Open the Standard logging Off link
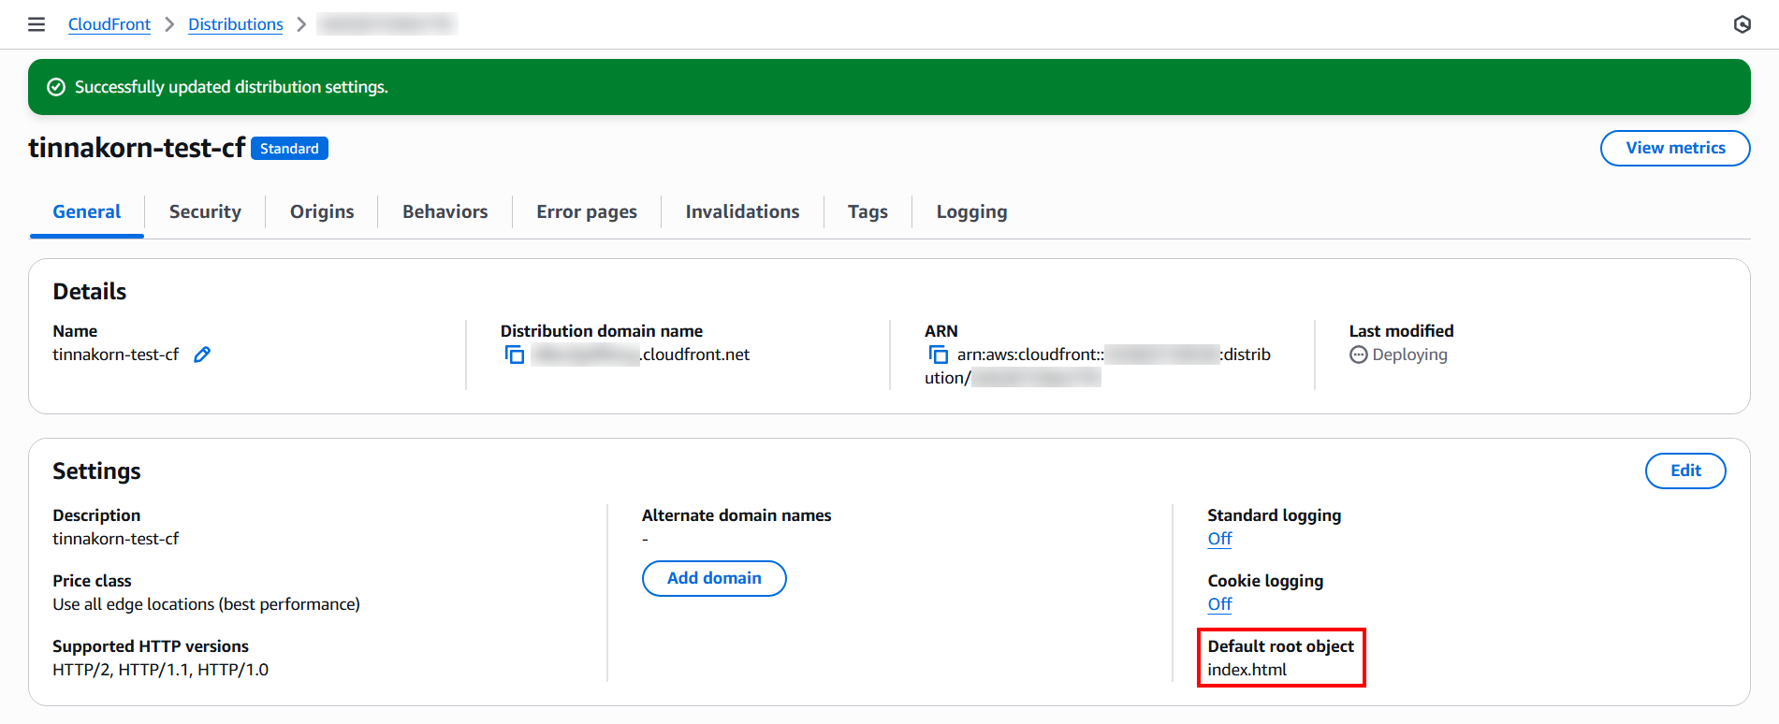The image size is (1779, 724). point(1219,539)
